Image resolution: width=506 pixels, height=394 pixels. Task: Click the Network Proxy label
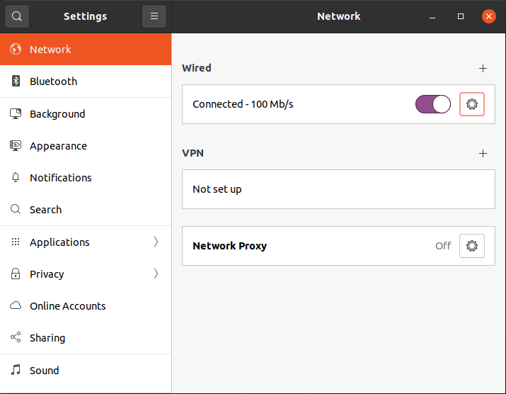[x=229, y=246]
